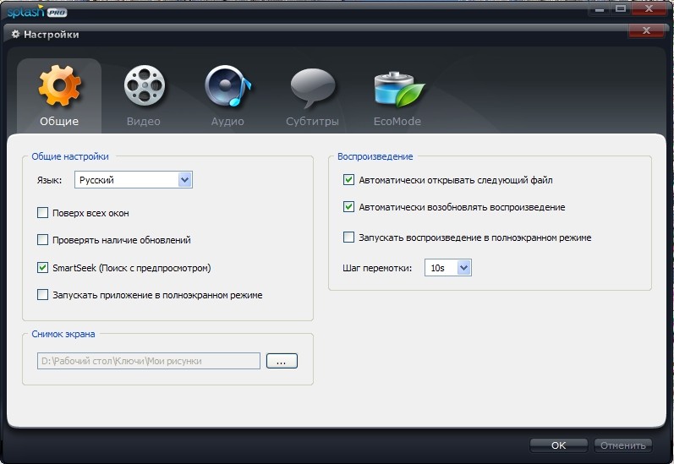674x464 pixels.
Task: Minimize the Splash PRO window
Action: [600, 8]
